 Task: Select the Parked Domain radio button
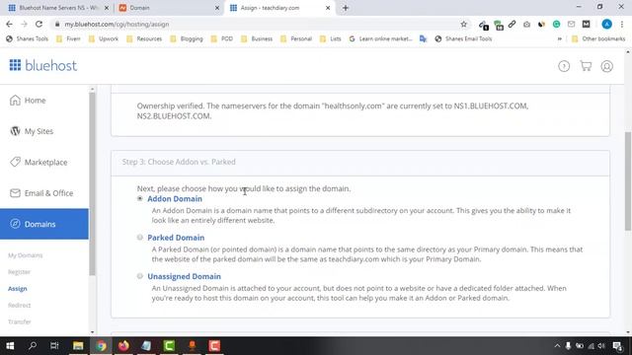coord(140,237)
